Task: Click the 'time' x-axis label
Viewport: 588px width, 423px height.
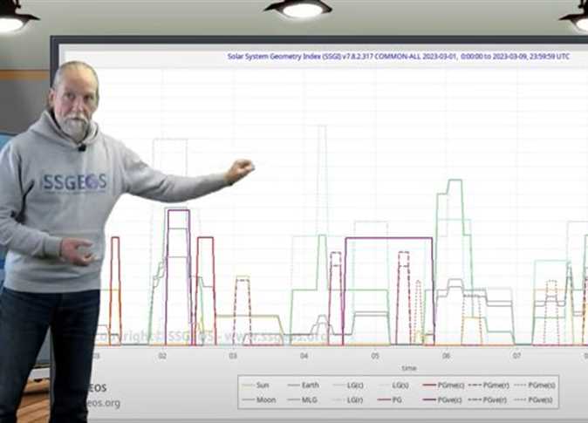Action: 409,368
